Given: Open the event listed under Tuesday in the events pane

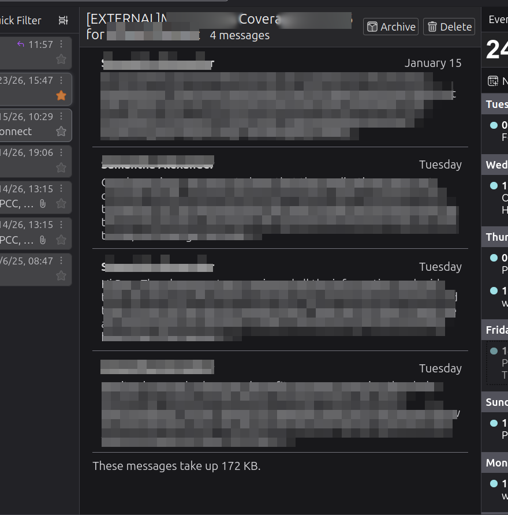Looking at the screenshot, I should [498, 131].
